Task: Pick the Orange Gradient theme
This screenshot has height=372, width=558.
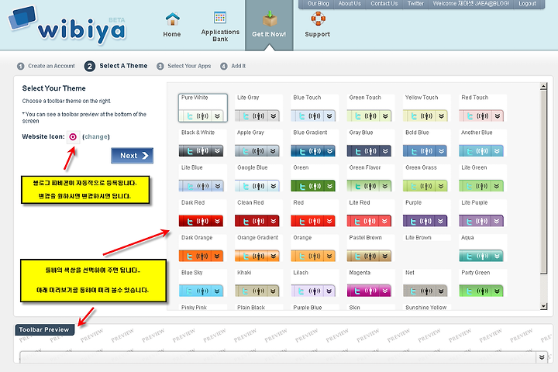Action: [x=258, y=248]
